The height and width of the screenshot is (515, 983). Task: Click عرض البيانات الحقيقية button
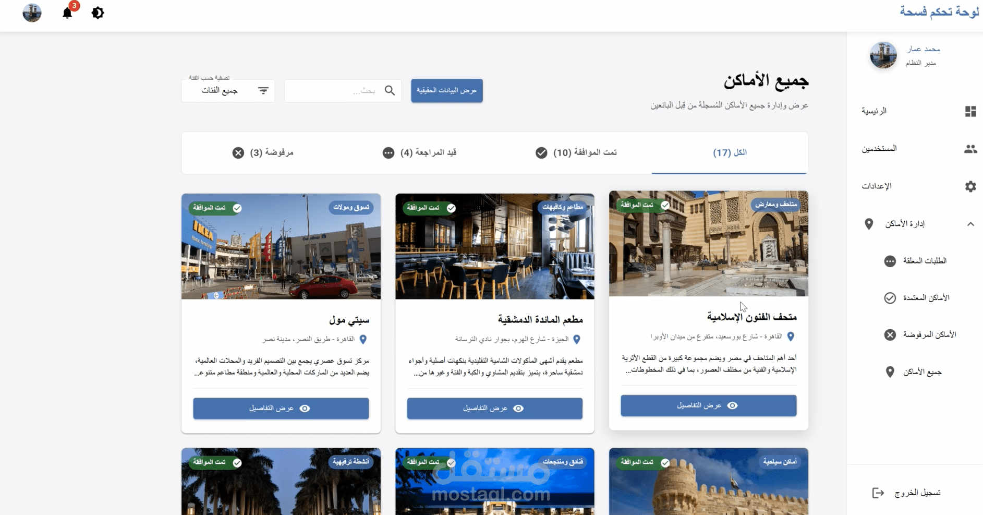click(446, 91)
